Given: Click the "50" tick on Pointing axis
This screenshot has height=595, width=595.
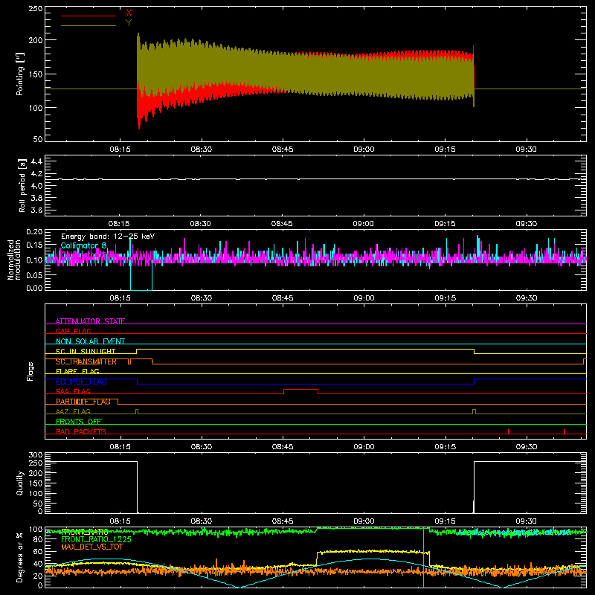Looking at the screenshot, I should (x=38, y=139).
